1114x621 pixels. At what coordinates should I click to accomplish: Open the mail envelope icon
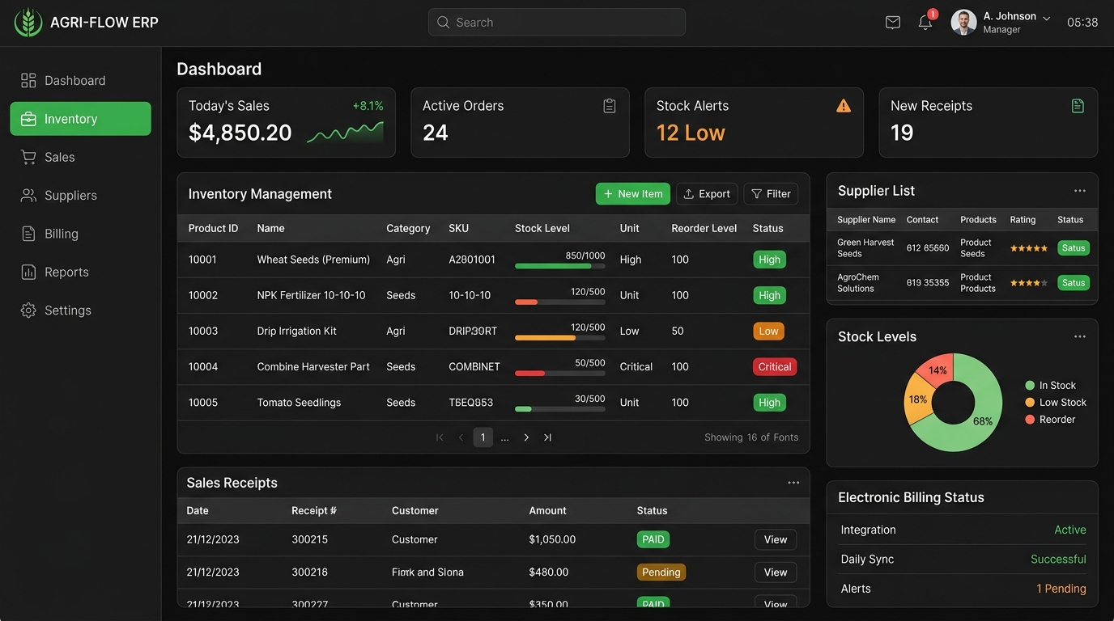tap(893, 23)
